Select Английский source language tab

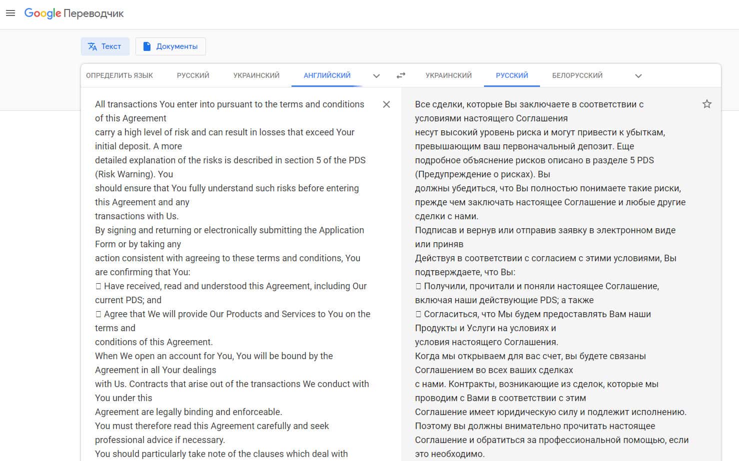point(327,75)
